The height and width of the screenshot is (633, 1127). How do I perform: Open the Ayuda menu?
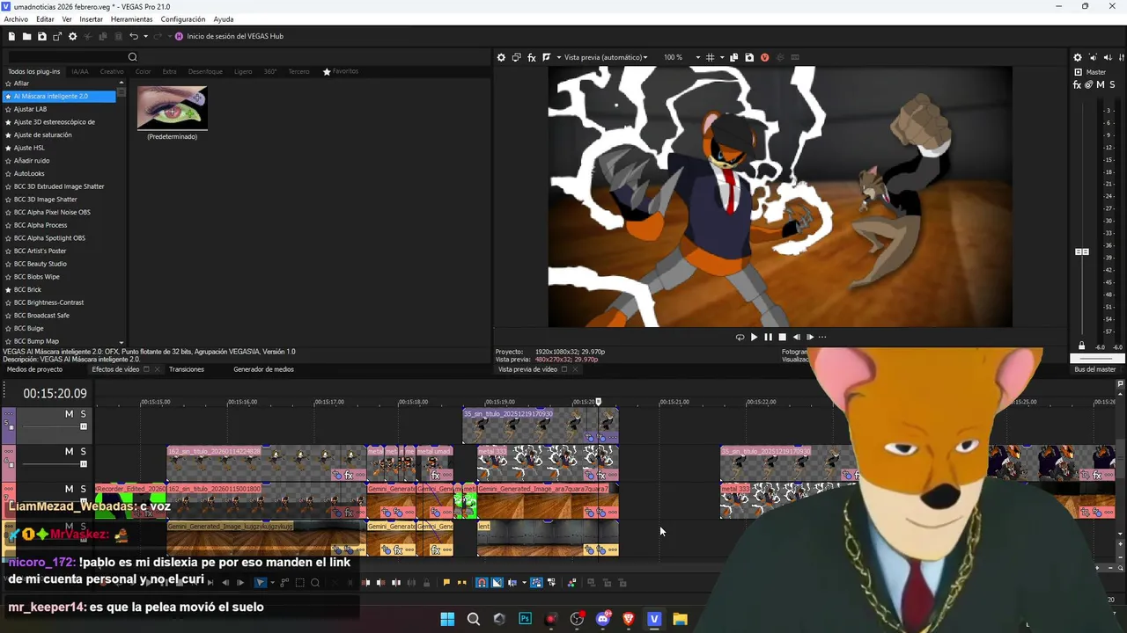coord(224,19)
